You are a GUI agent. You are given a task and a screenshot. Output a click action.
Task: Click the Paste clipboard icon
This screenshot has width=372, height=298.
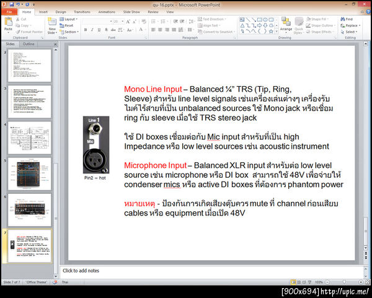8,22
